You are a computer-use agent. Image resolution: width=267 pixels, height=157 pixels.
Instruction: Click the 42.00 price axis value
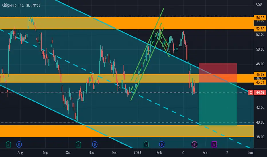(x=260, y=108)
